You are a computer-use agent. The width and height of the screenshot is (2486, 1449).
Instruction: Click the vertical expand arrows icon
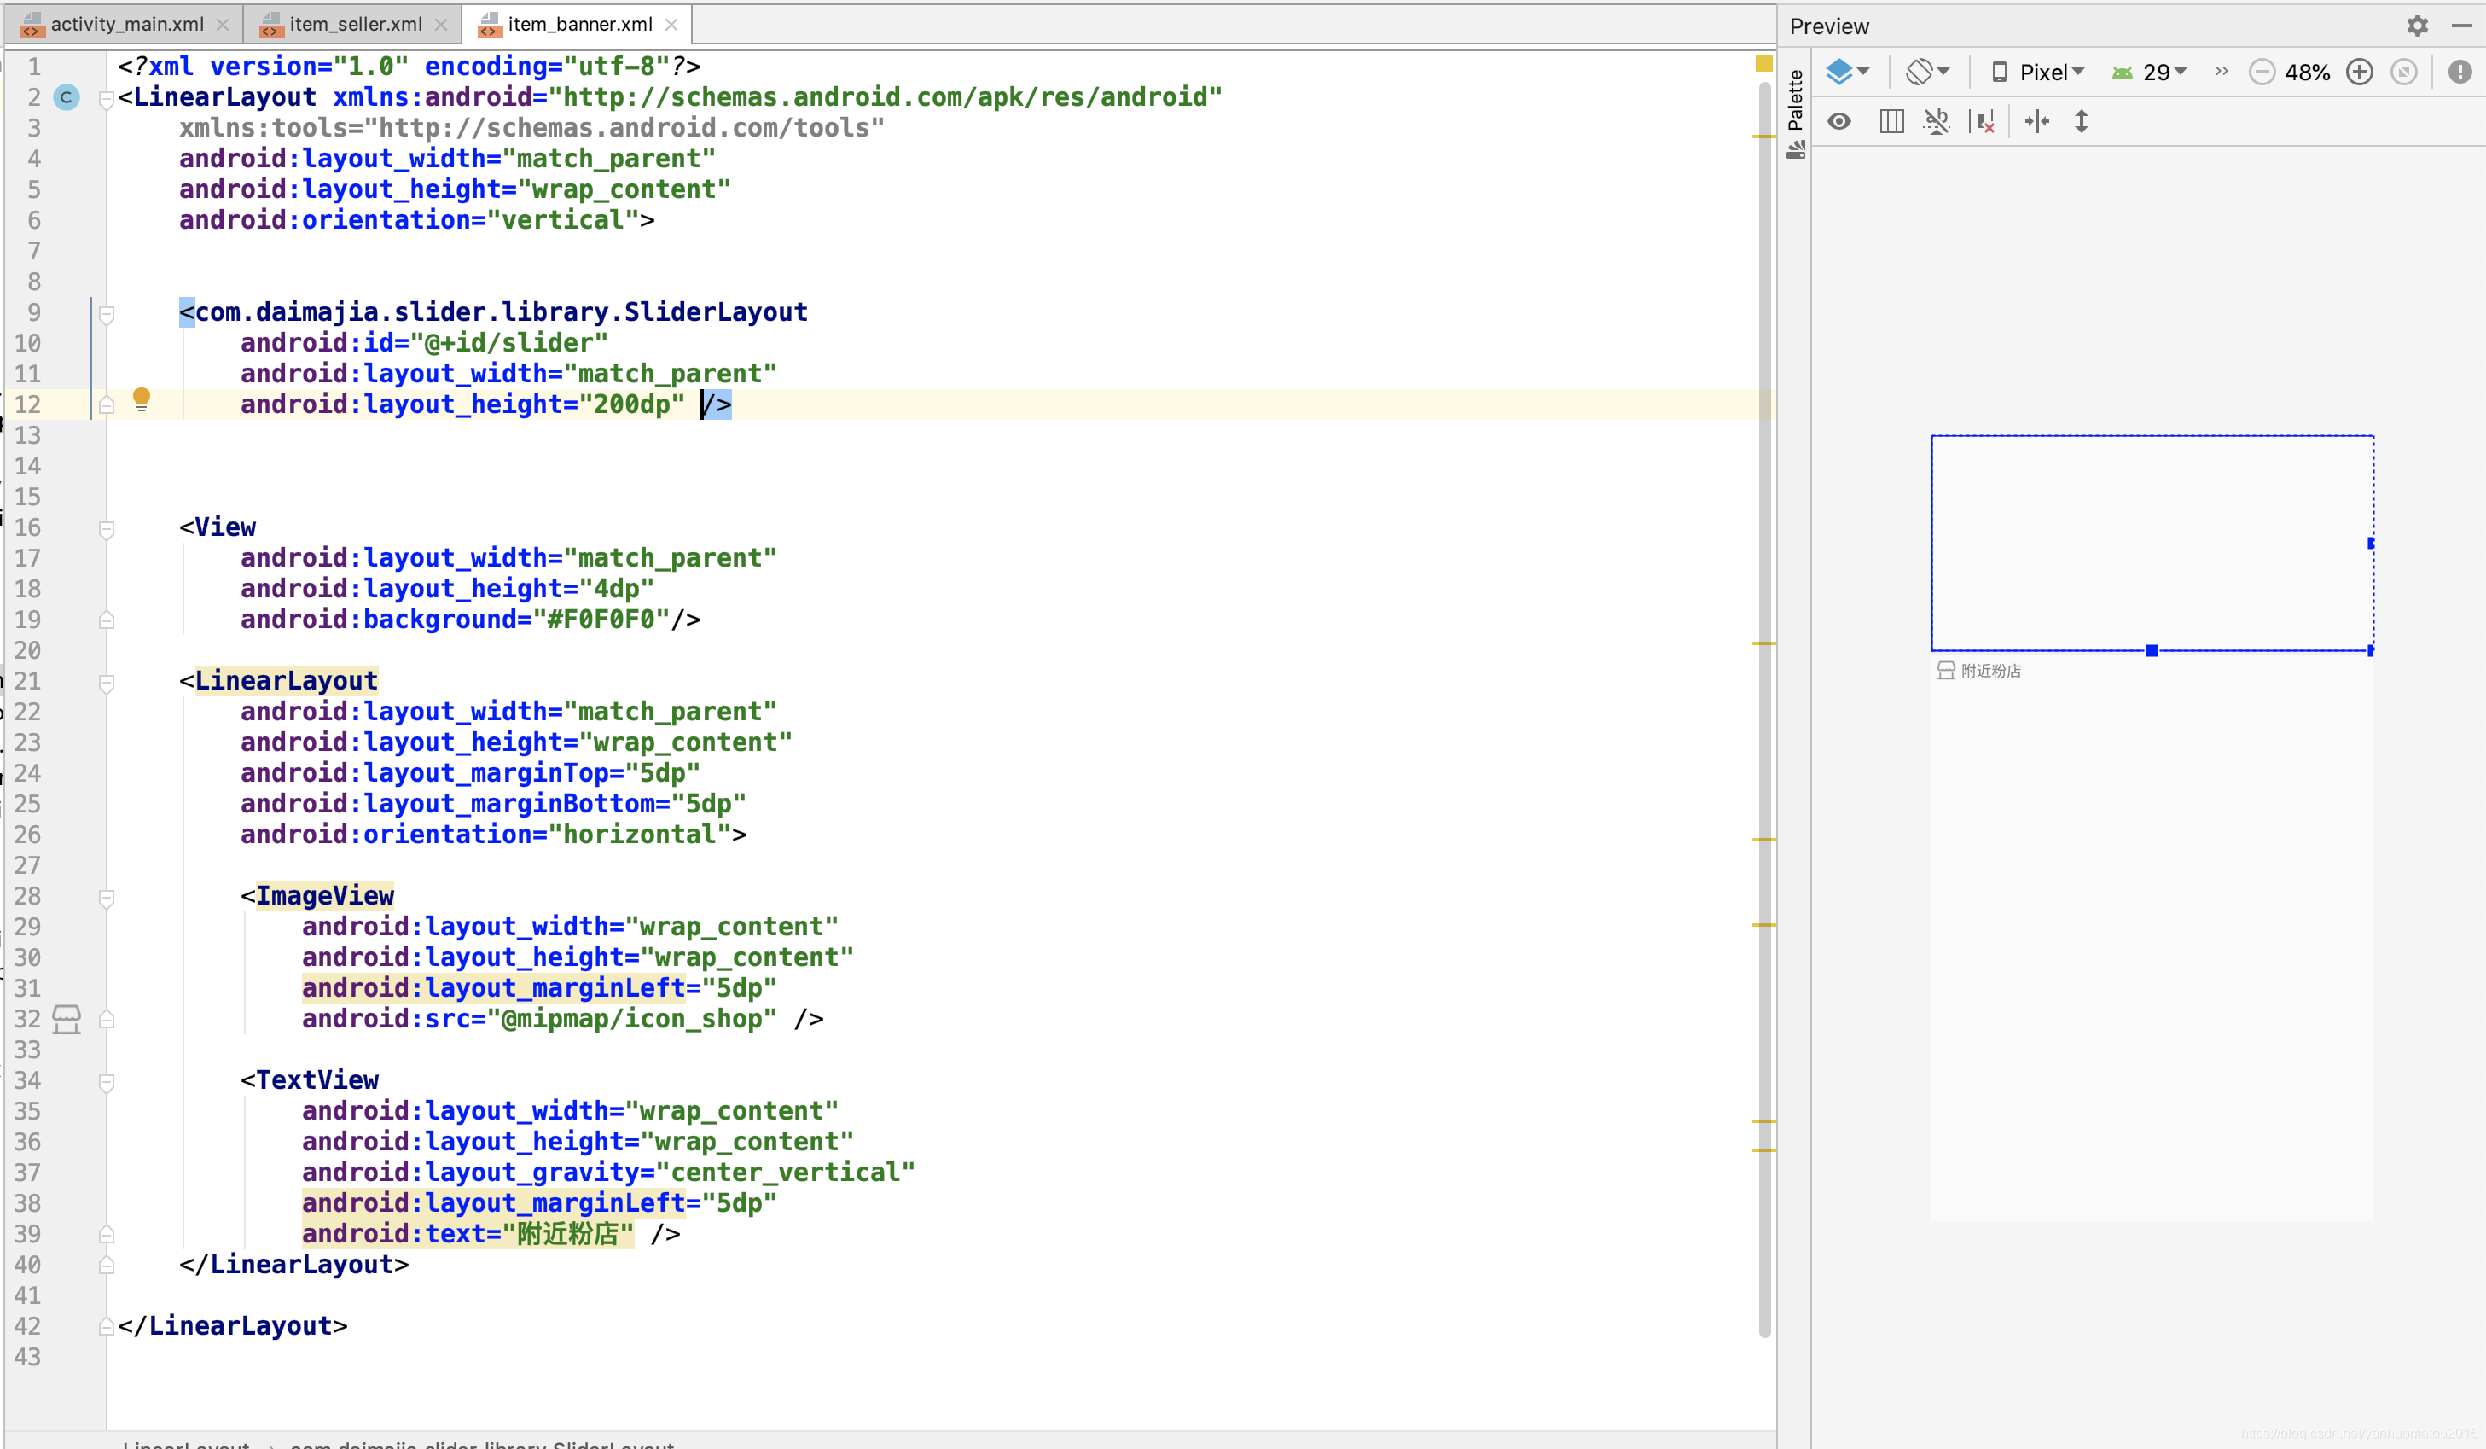click(x=2082, y=121)
